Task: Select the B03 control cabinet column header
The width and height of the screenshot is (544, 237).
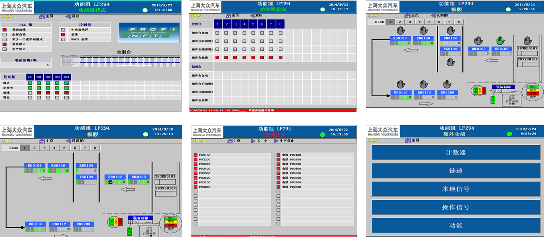Action: [x=57, y=77]
